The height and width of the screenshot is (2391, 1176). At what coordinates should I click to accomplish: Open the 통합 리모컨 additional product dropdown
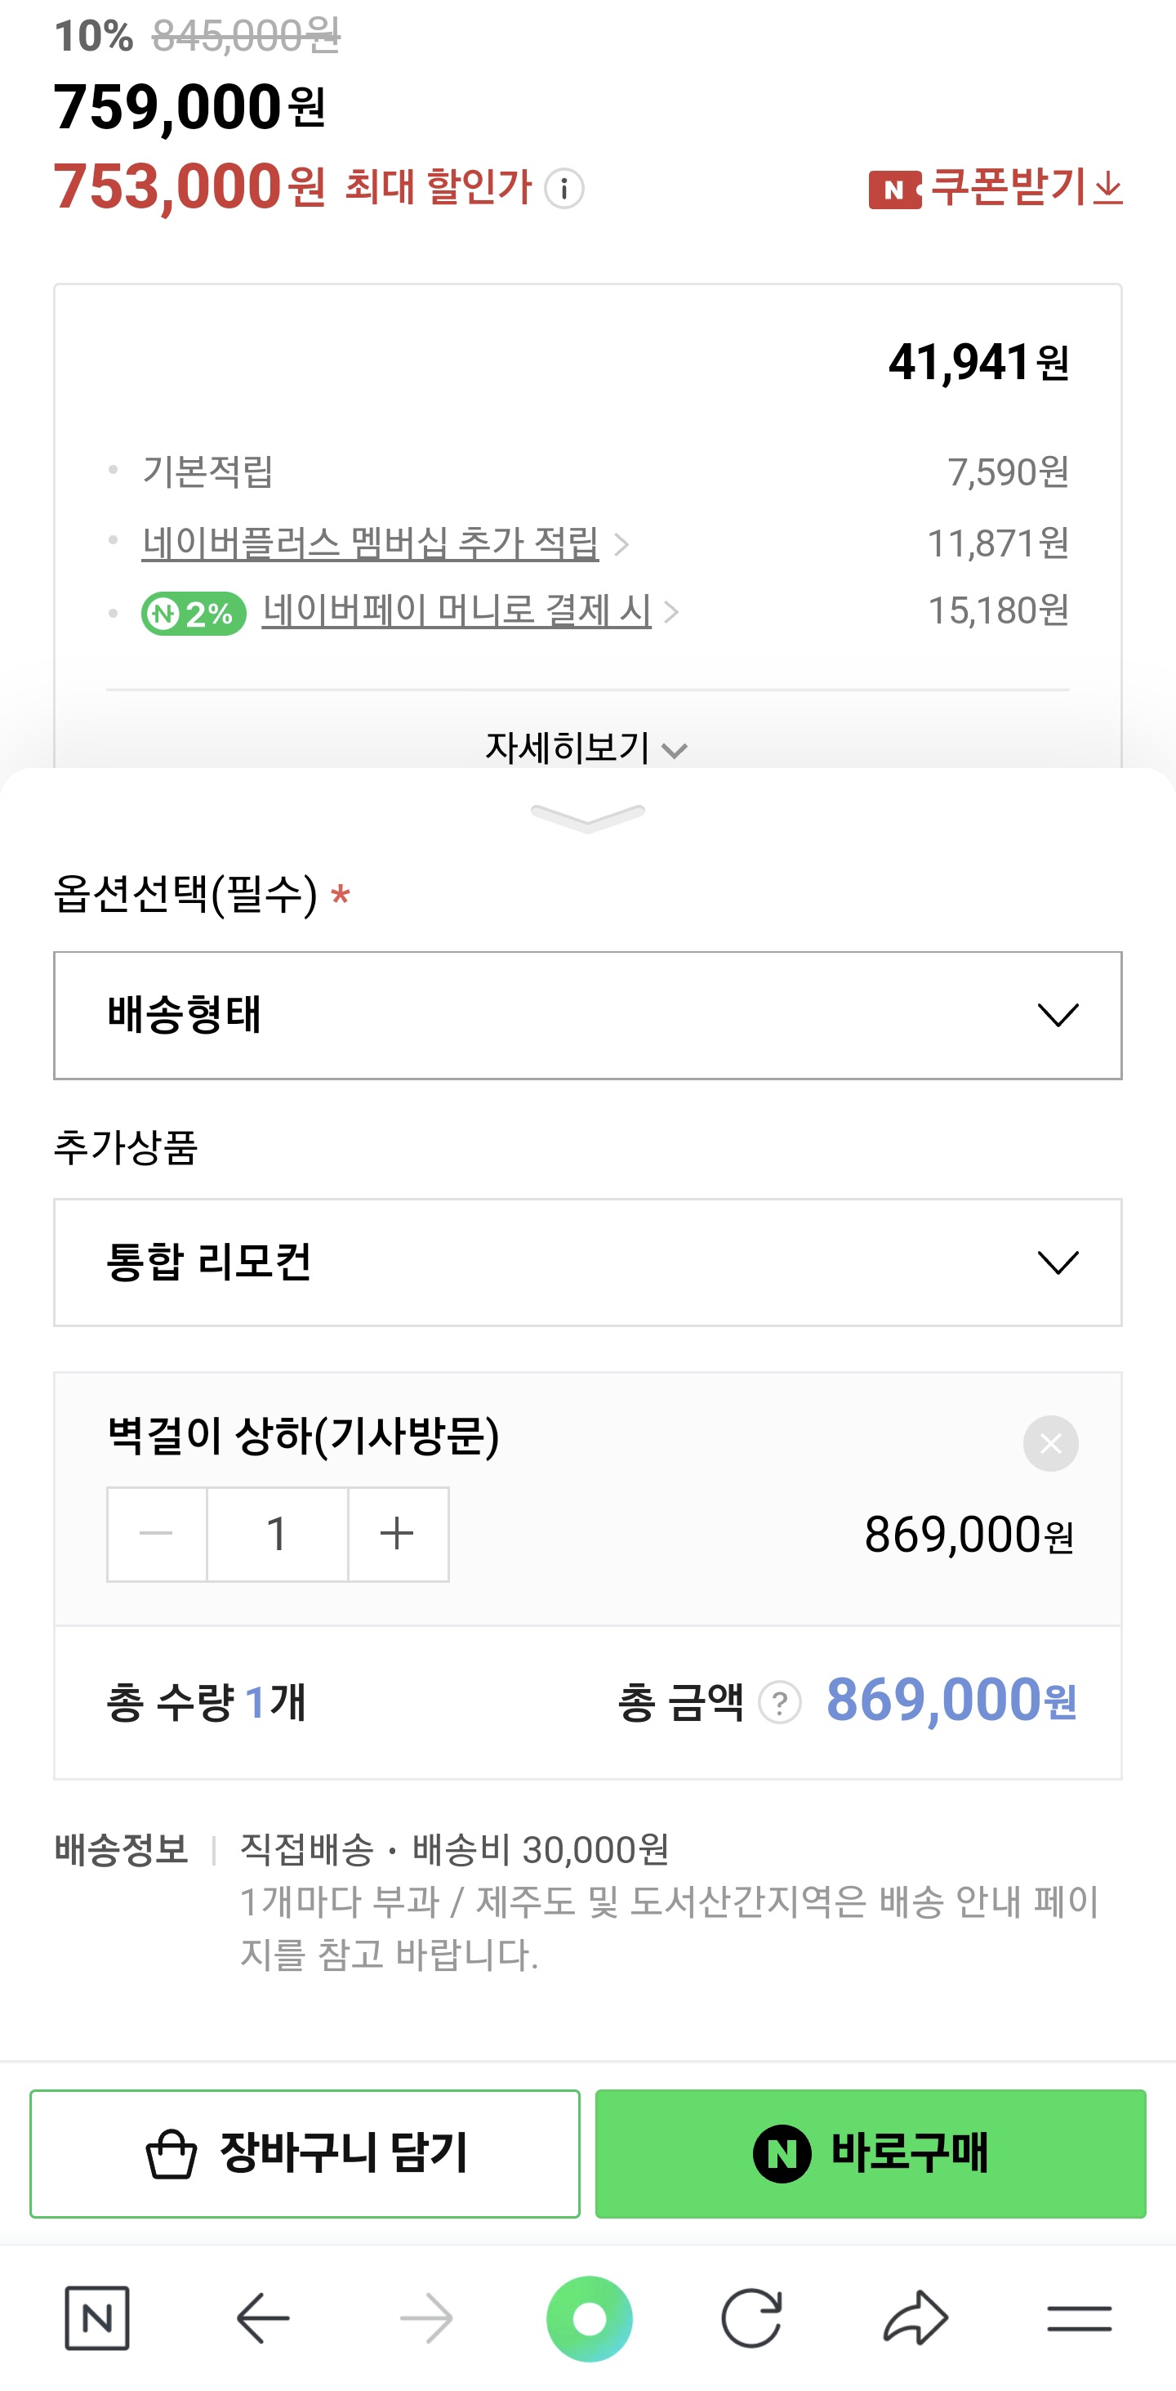coord(587,1263)
